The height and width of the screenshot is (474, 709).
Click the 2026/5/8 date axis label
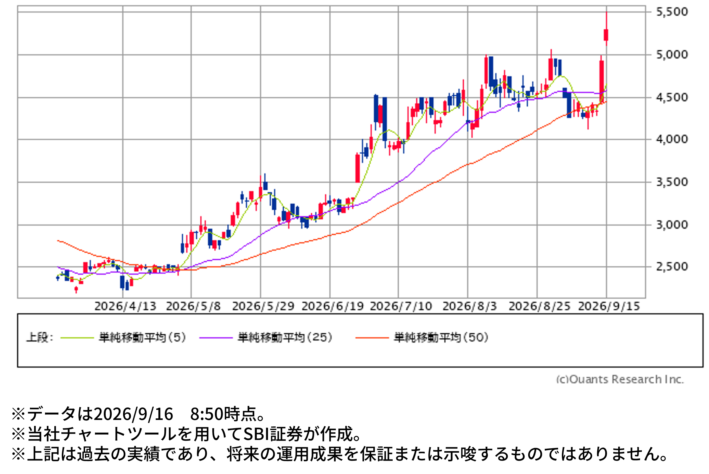tap(193, 306)
